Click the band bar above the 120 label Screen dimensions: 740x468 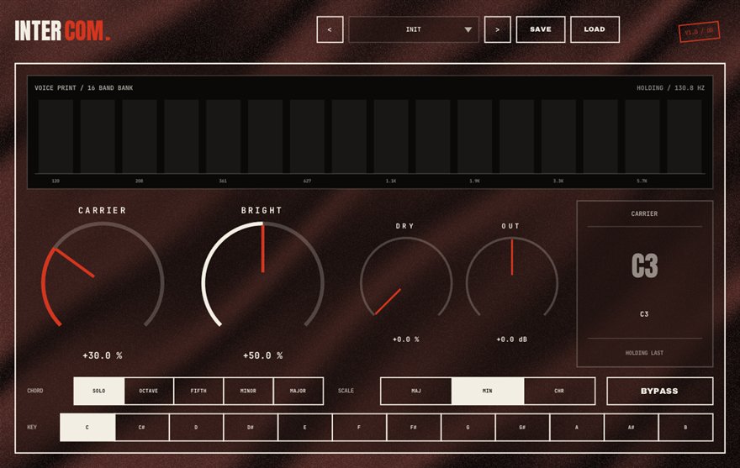click(55, 136)
